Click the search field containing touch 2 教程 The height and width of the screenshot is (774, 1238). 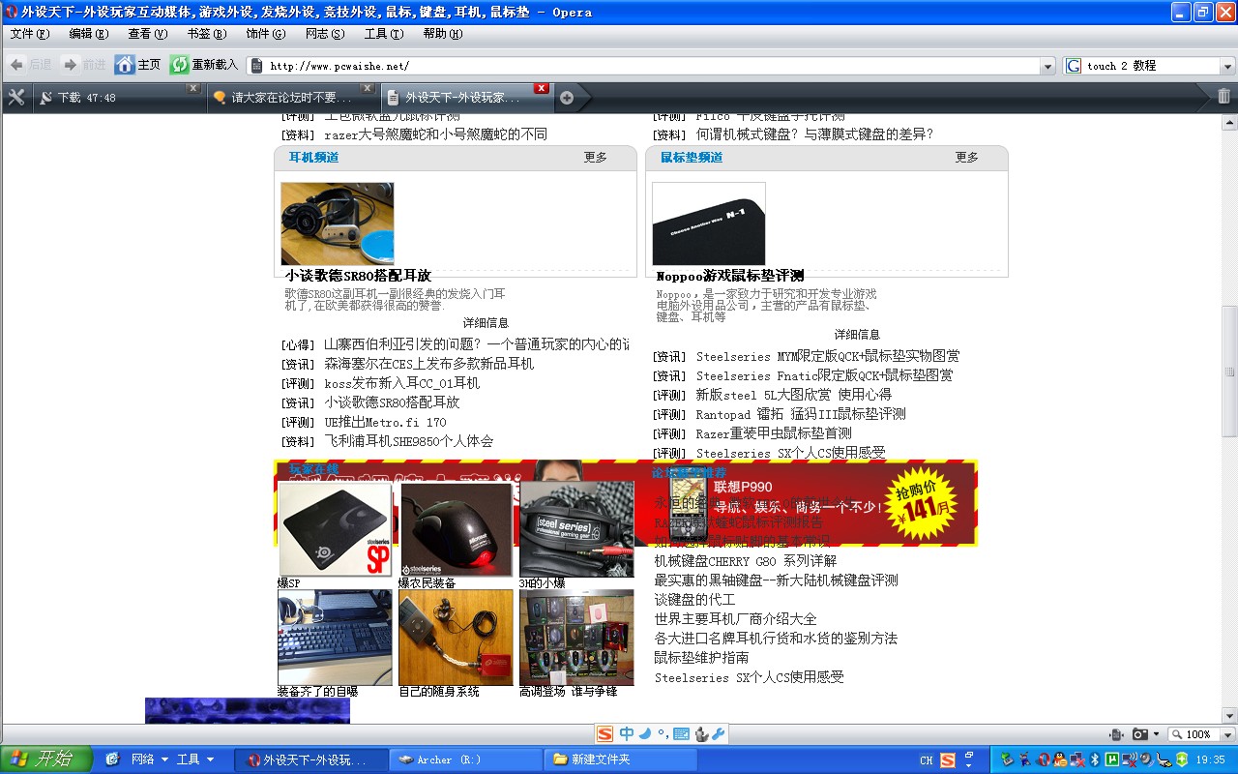(1150, 66)
